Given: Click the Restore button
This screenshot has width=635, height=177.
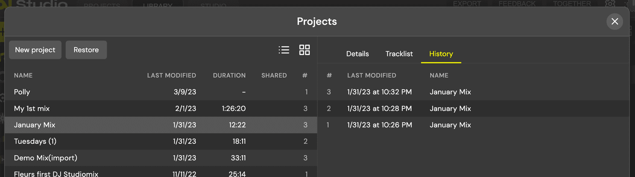Looking at the screenshot, I should (x=86, y=50).
